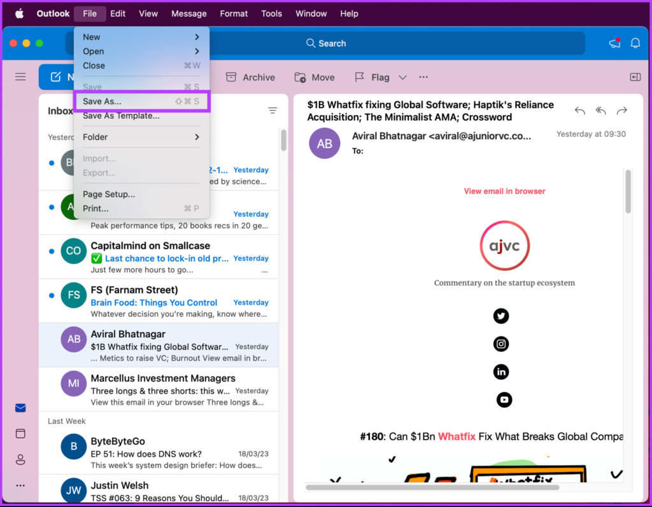Open the Apple menu
This screenshot has width=652, height=507.
pos(19,14)
